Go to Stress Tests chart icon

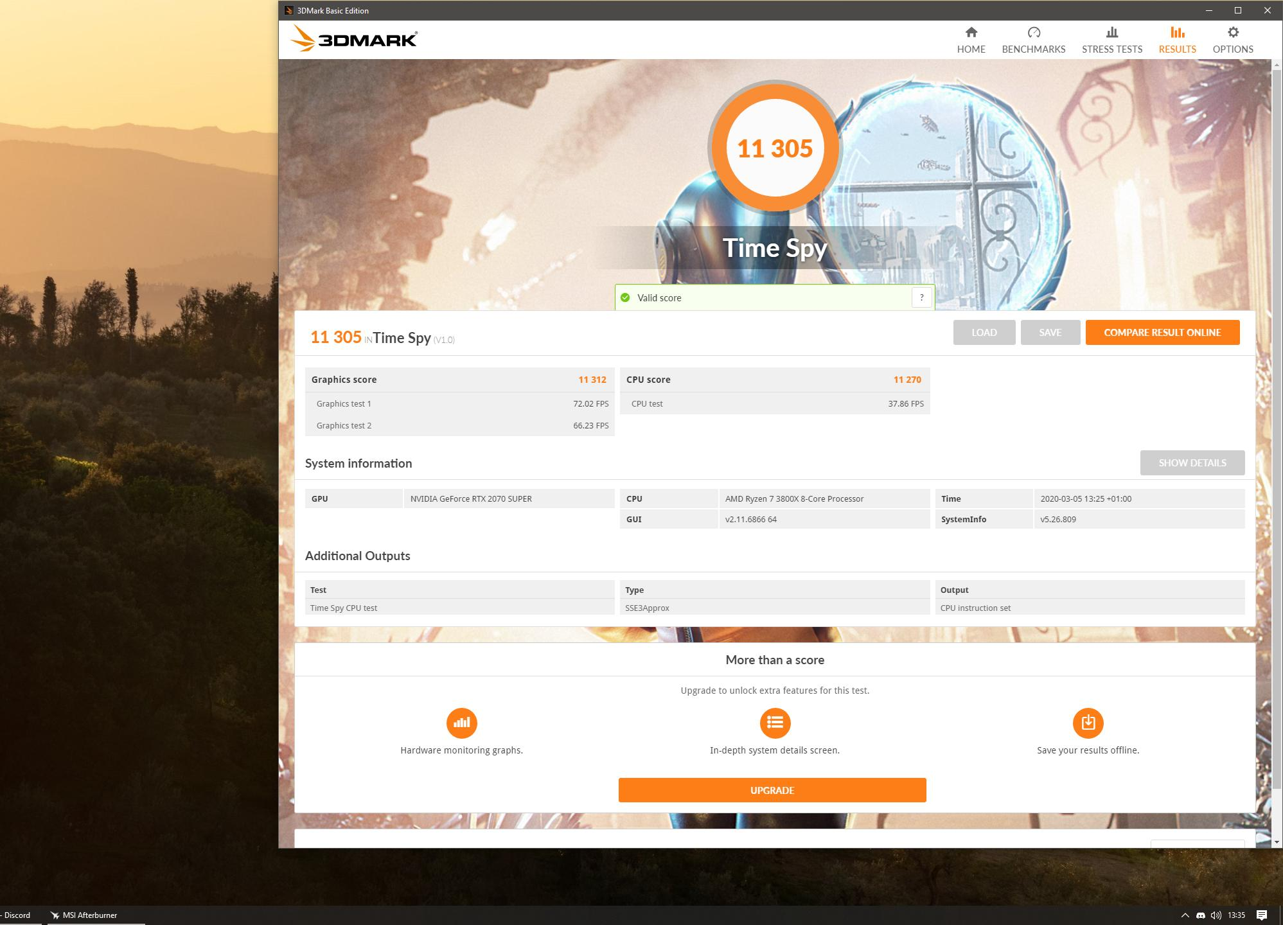pyautogui.click(x=1111, y=33)
